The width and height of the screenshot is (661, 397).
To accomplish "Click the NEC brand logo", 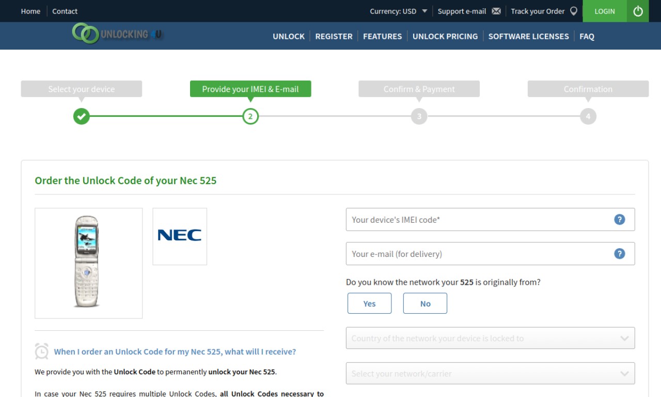I will 180,236.
